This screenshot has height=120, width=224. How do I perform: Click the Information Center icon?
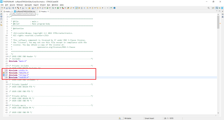(114, 8)
